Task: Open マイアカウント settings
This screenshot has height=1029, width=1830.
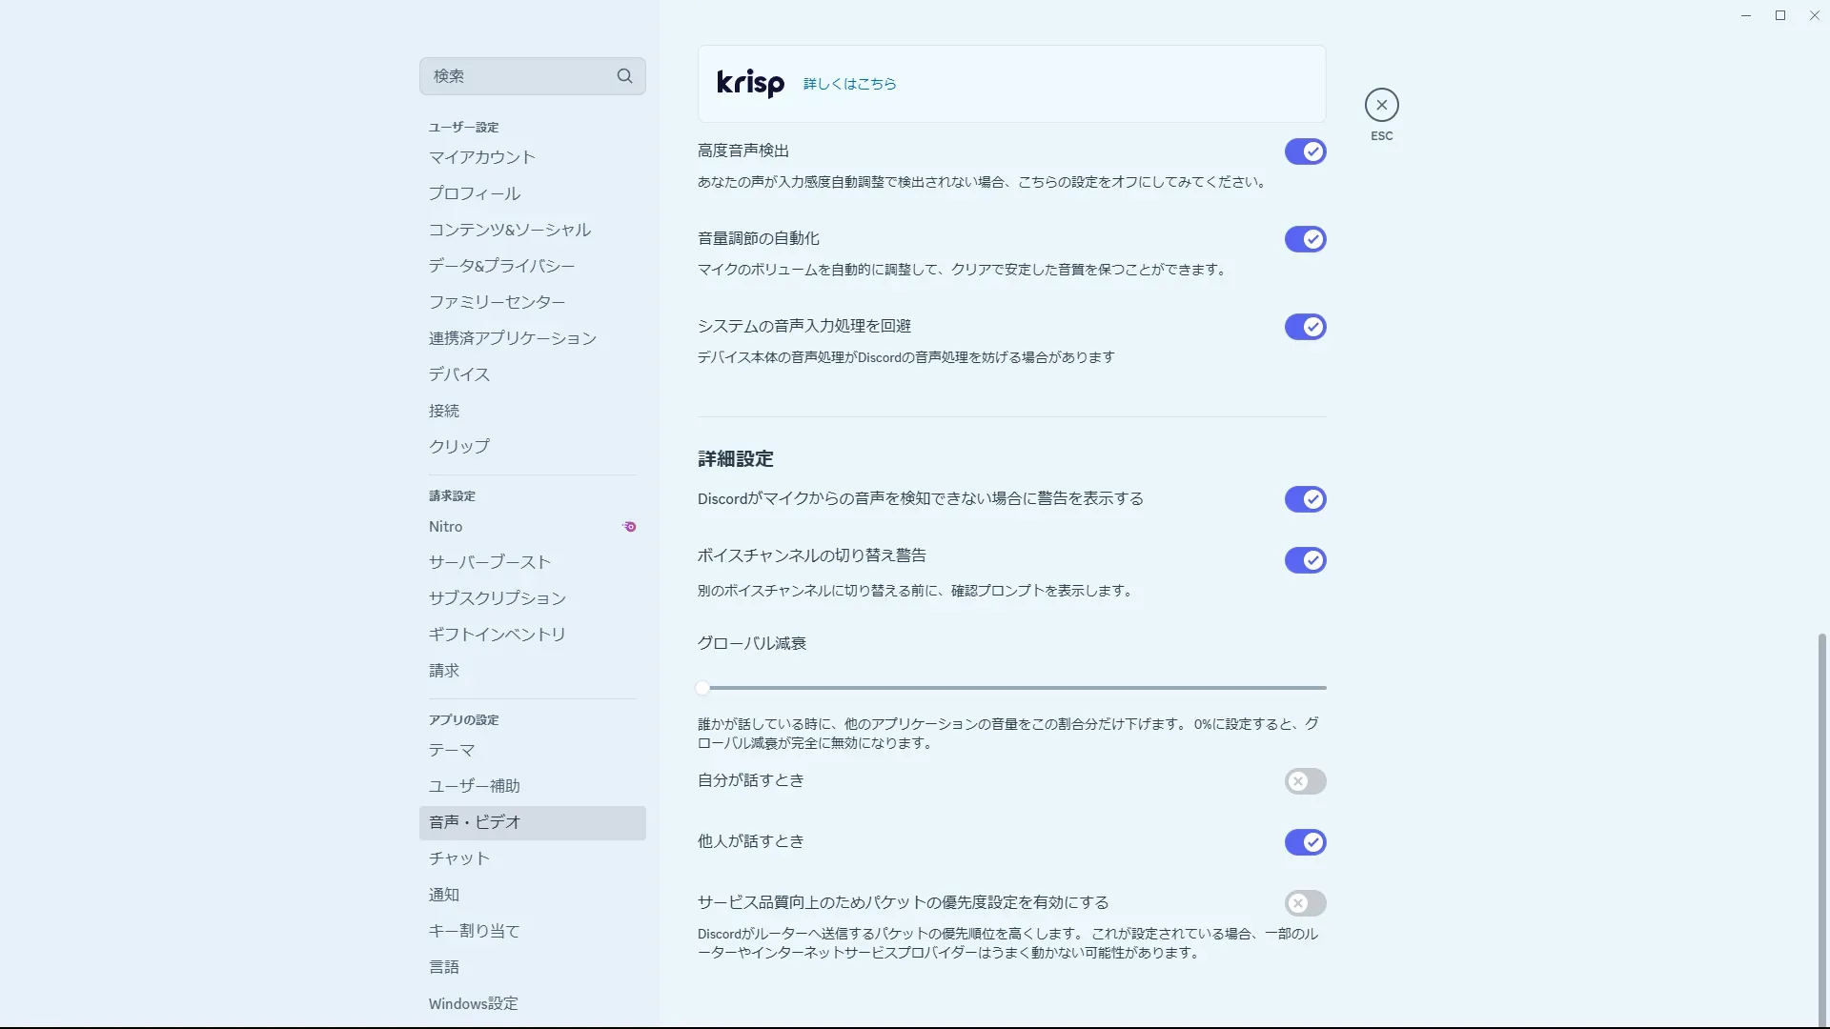Action: pos(481,157)
